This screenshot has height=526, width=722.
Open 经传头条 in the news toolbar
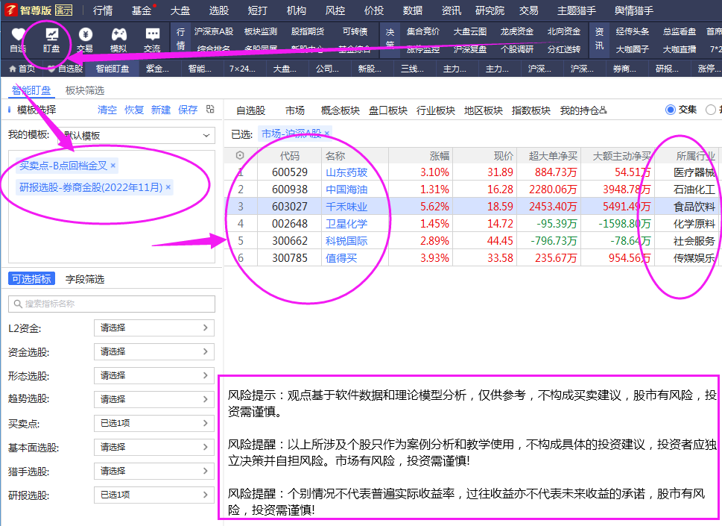point(632,31)
